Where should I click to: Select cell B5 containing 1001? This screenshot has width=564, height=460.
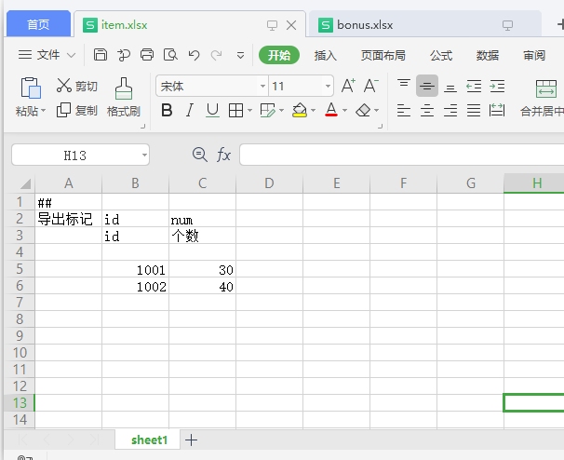(x=135, y=270)
